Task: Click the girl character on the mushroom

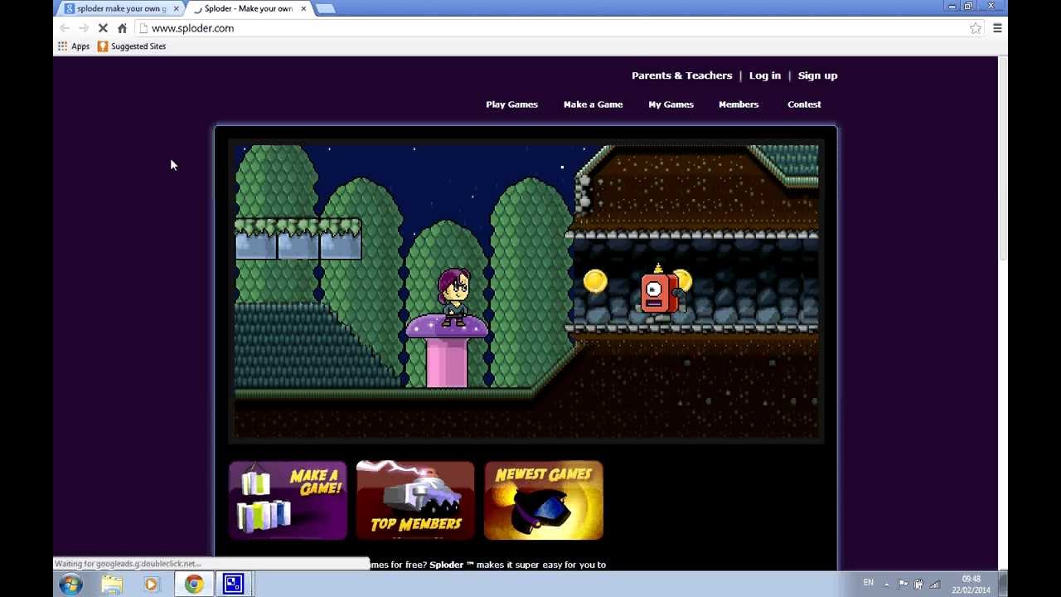Action: coord(453,297)
